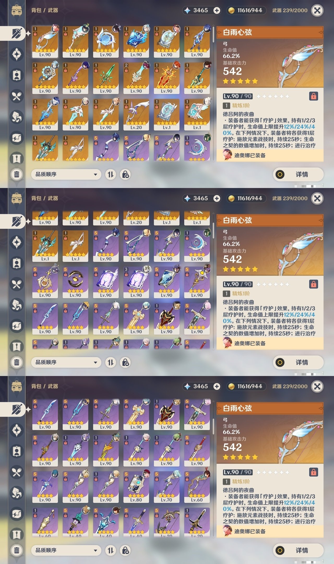334x564 pixels.
Task: Select the materials leaf icon in the middle screenshot
Action: pos(17,305)
